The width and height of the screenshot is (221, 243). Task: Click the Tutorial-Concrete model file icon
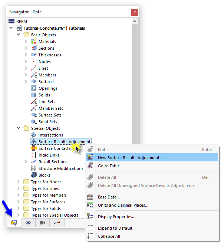coord(19,28)
